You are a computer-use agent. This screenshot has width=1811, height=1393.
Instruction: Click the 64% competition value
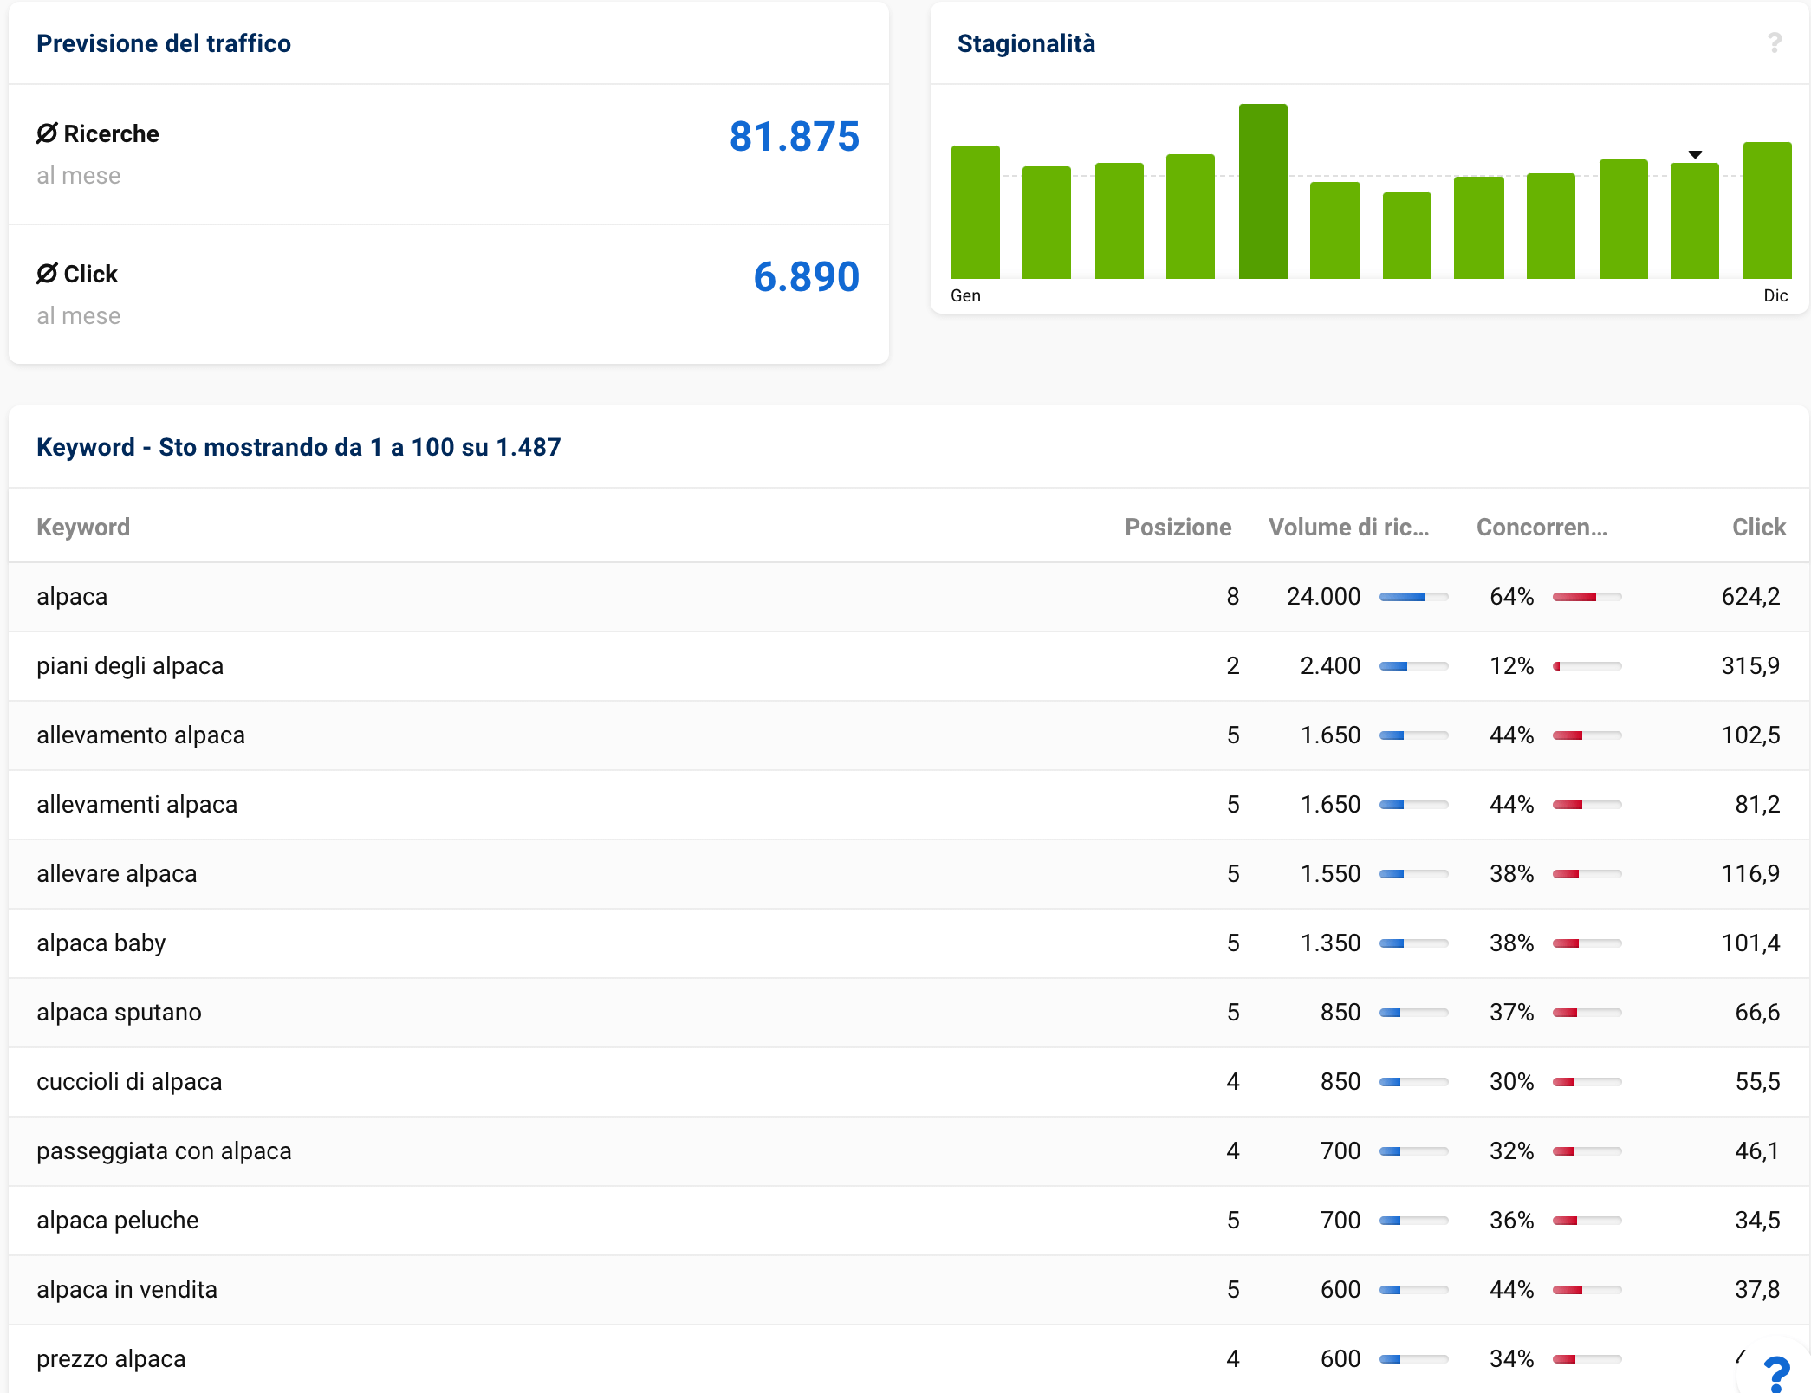[1511, 597]
